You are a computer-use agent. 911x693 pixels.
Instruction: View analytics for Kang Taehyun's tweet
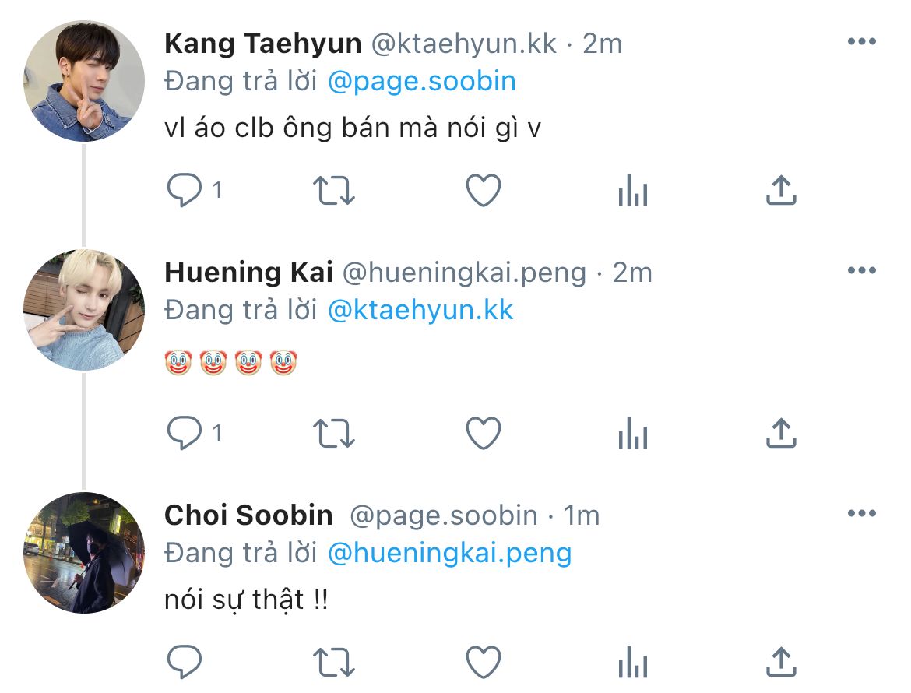point(633,190)
